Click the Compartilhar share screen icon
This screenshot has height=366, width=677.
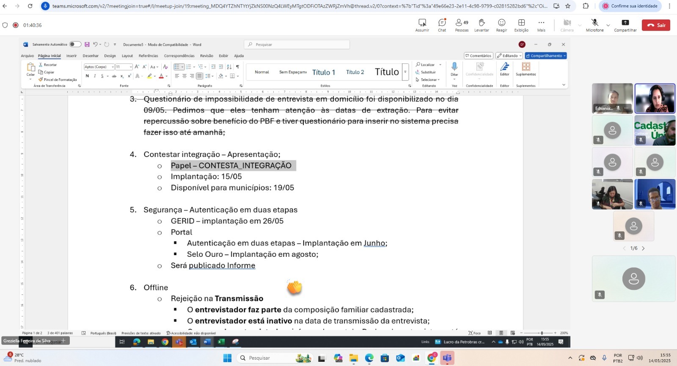pos(625,25)
